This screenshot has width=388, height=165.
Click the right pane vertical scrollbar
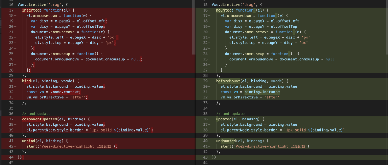tap(387, 27)
